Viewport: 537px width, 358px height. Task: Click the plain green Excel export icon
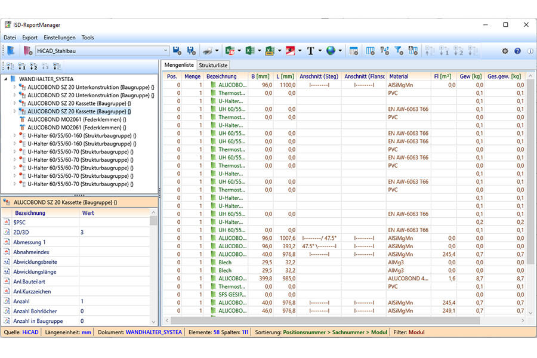pos(250,51)
